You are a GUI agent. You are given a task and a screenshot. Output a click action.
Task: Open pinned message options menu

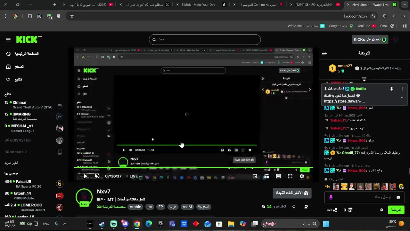402,89
